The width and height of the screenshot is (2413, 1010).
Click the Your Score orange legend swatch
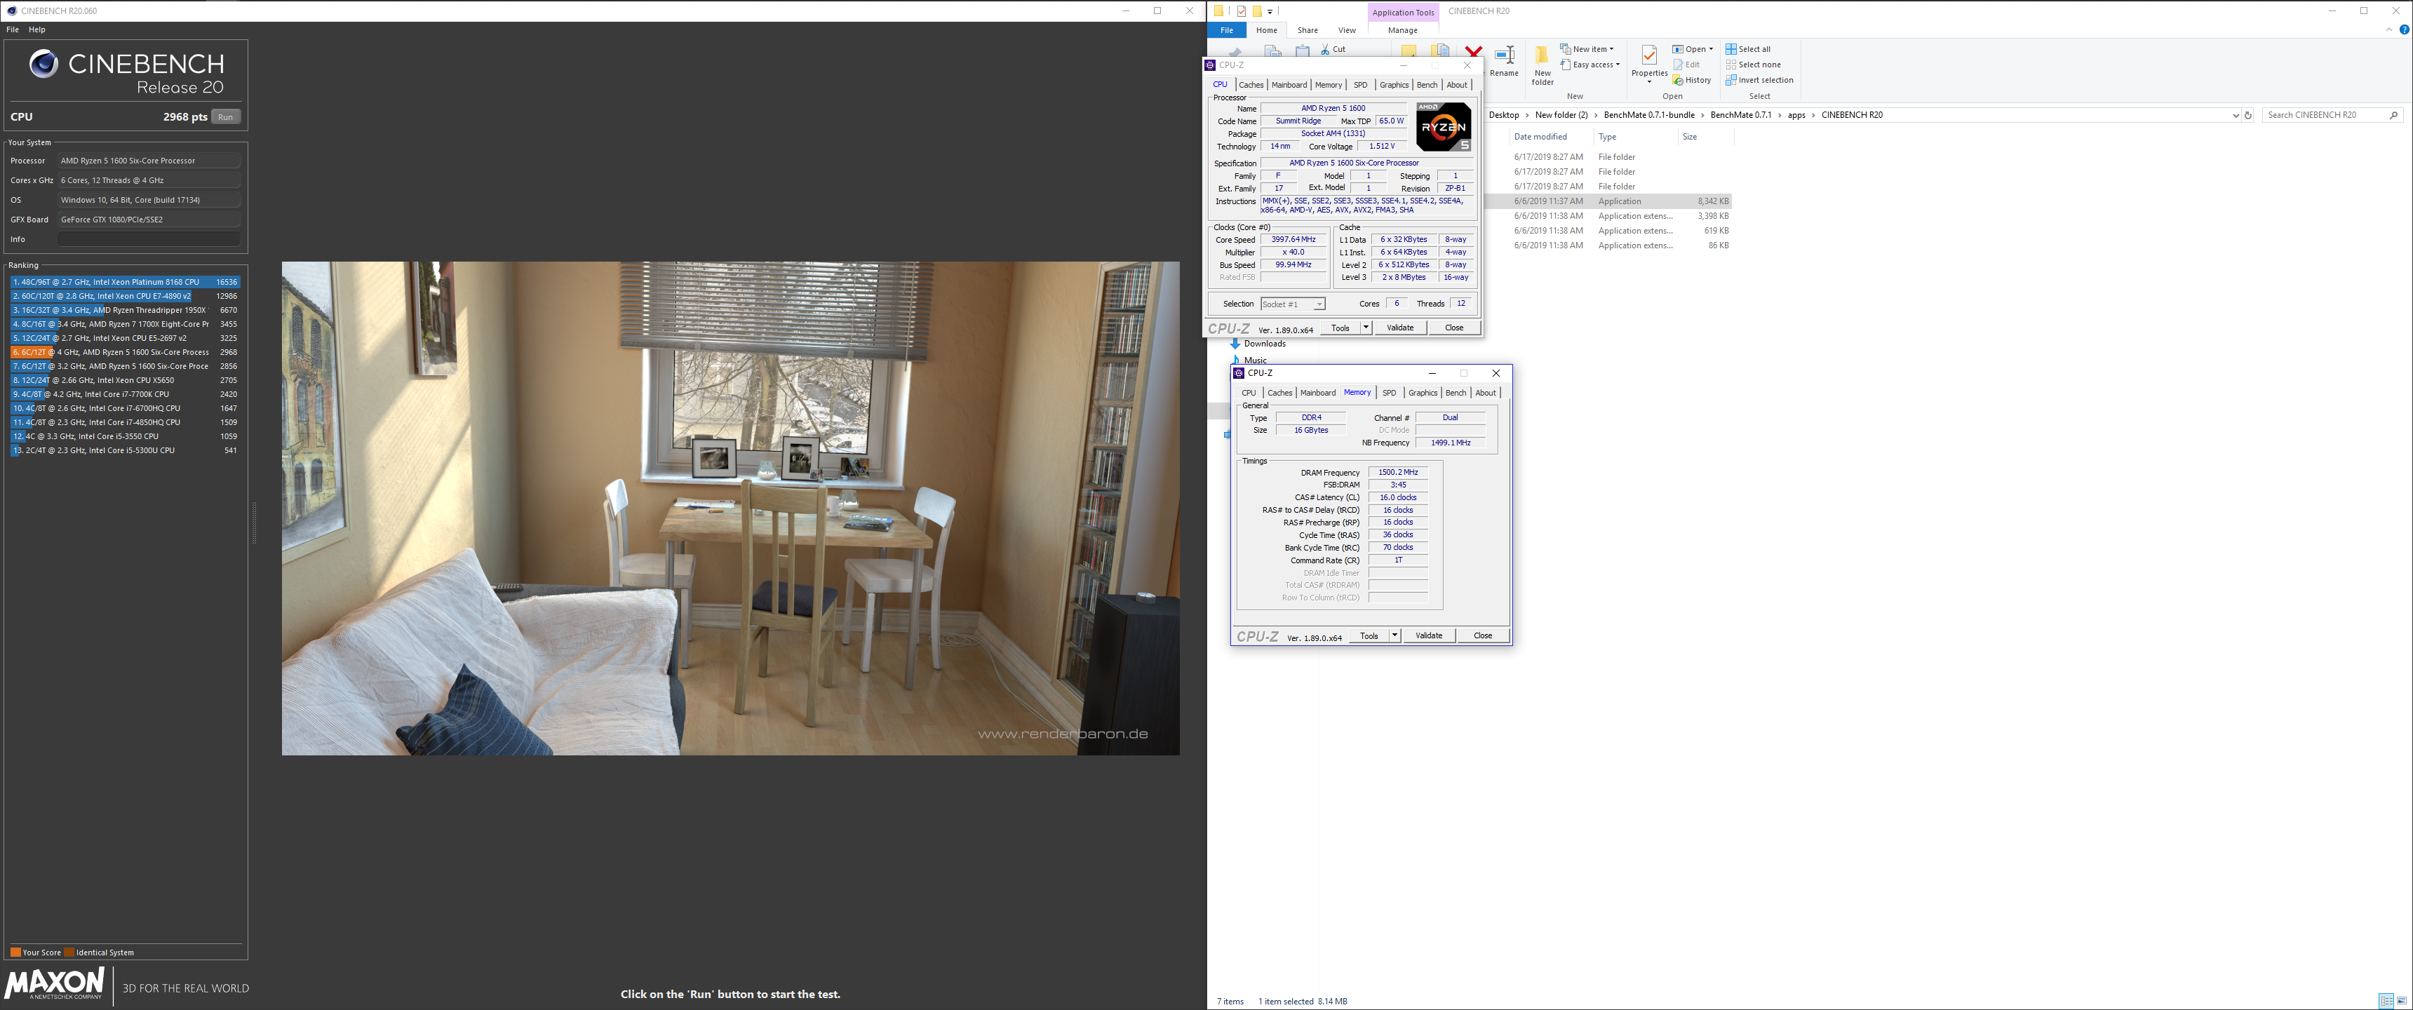click(x=15, y=953)
